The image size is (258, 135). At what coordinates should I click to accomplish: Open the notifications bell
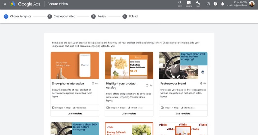pyautogui.click(x=222, y=4)
